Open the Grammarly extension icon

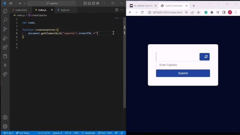206,12
